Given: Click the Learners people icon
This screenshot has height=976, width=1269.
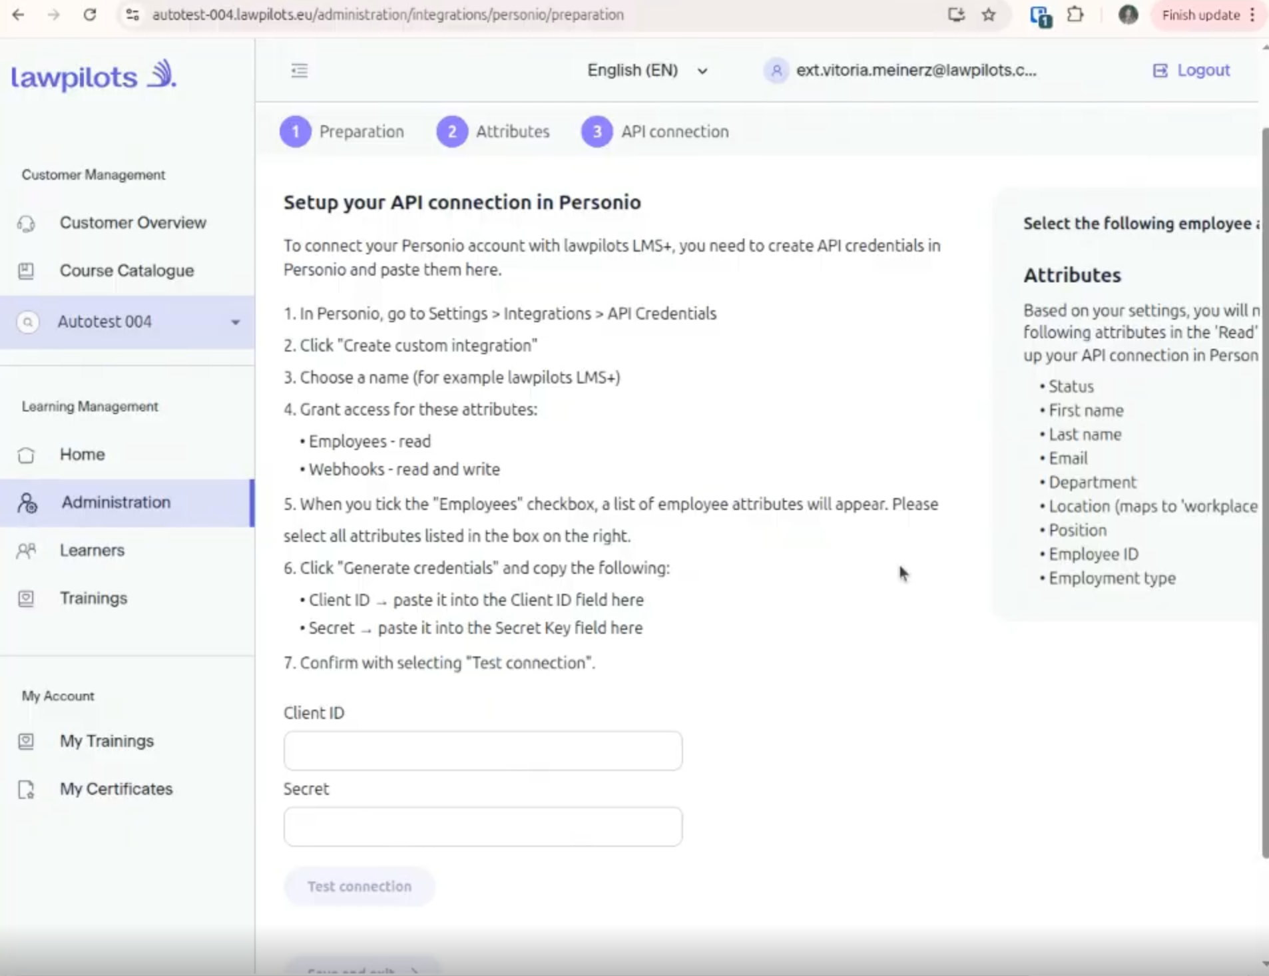Looking at the screenshot, I should [x=26, y=551].
